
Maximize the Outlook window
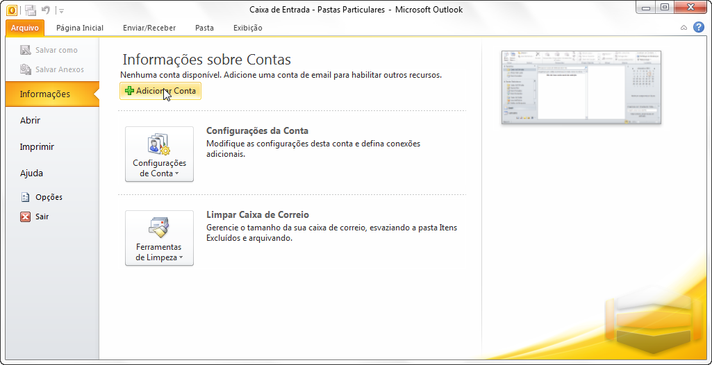pyautogui.click(x=664, y=8)
